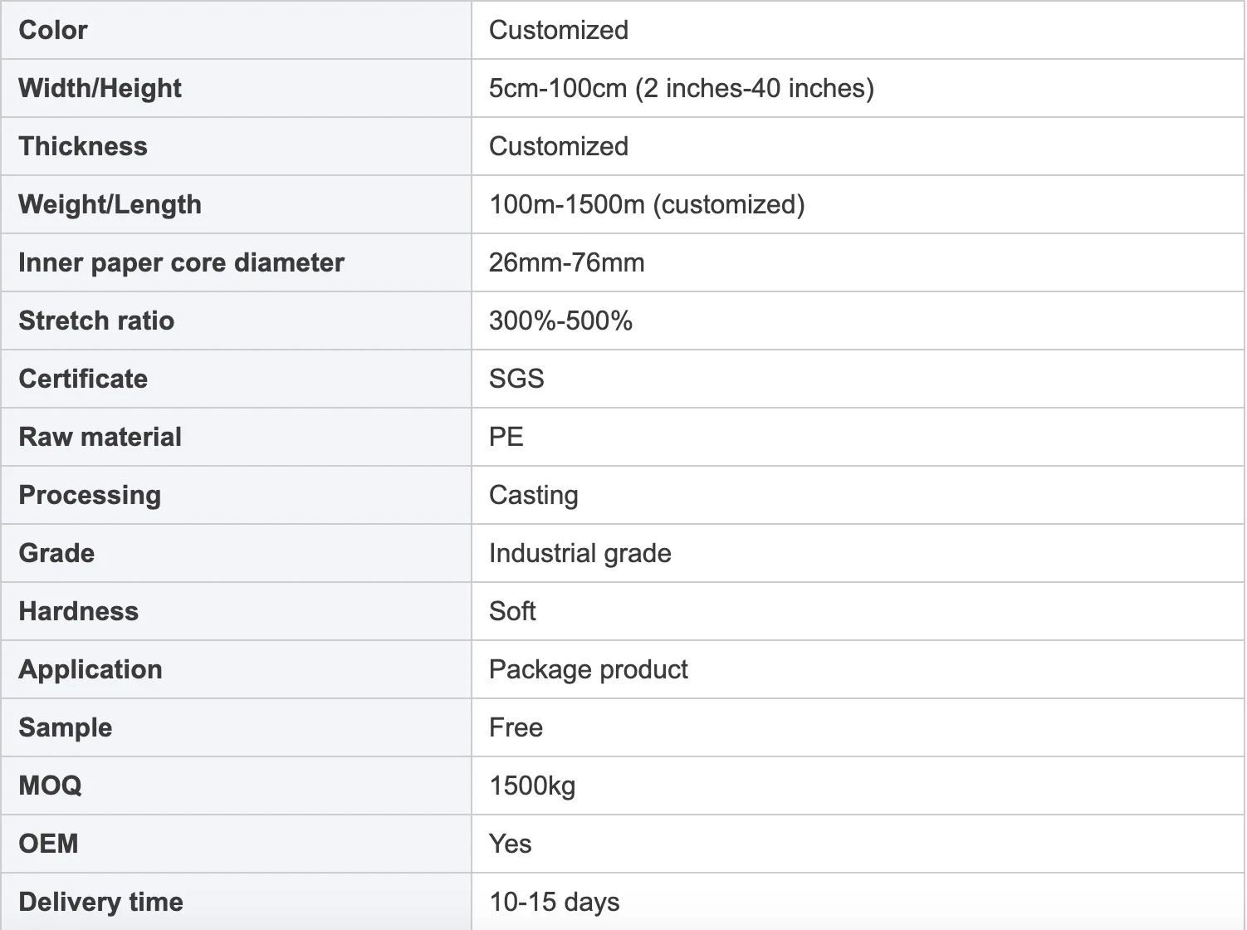Click the "10-15 days" delivery value

(x=554, y=902)
